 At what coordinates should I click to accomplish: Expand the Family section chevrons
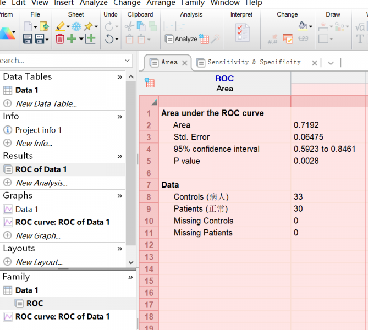click(x=130, y=277)
